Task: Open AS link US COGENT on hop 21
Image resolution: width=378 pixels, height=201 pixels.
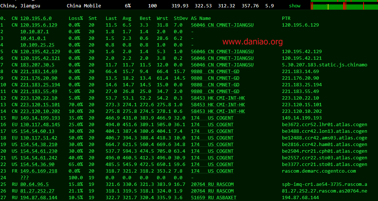Action: tap(212, 158)
